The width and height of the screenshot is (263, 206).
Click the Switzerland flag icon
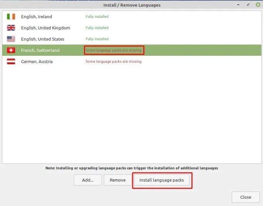point(11,50)
